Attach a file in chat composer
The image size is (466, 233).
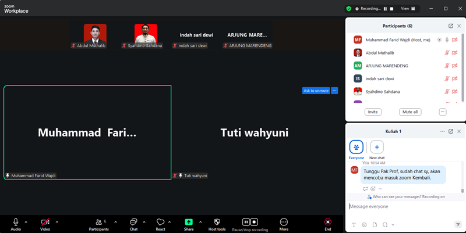click(375, 225)
